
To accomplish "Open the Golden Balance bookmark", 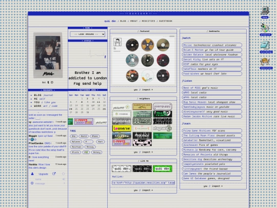I will (212, 54).
